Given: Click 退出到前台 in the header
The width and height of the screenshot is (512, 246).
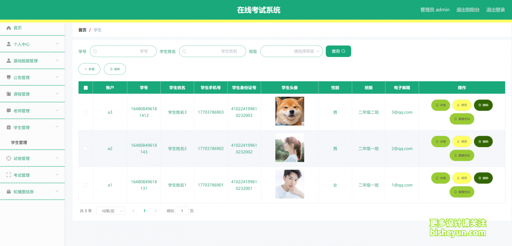Looking at the screenshot, I should click(x=468, y=10).
